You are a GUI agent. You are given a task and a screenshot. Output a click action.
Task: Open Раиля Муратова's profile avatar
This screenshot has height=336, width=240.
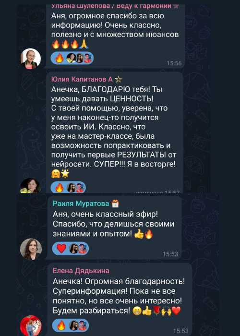click(31, 249)
